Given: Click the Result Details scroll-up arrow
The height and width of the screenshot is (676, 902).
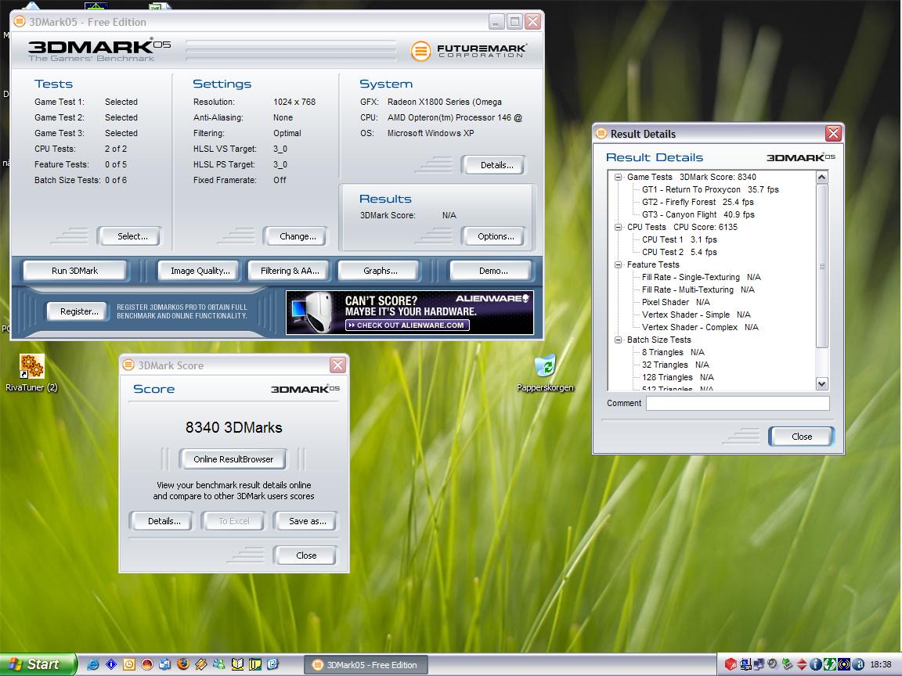Looking at the screenshot, I should click(822, 177).
